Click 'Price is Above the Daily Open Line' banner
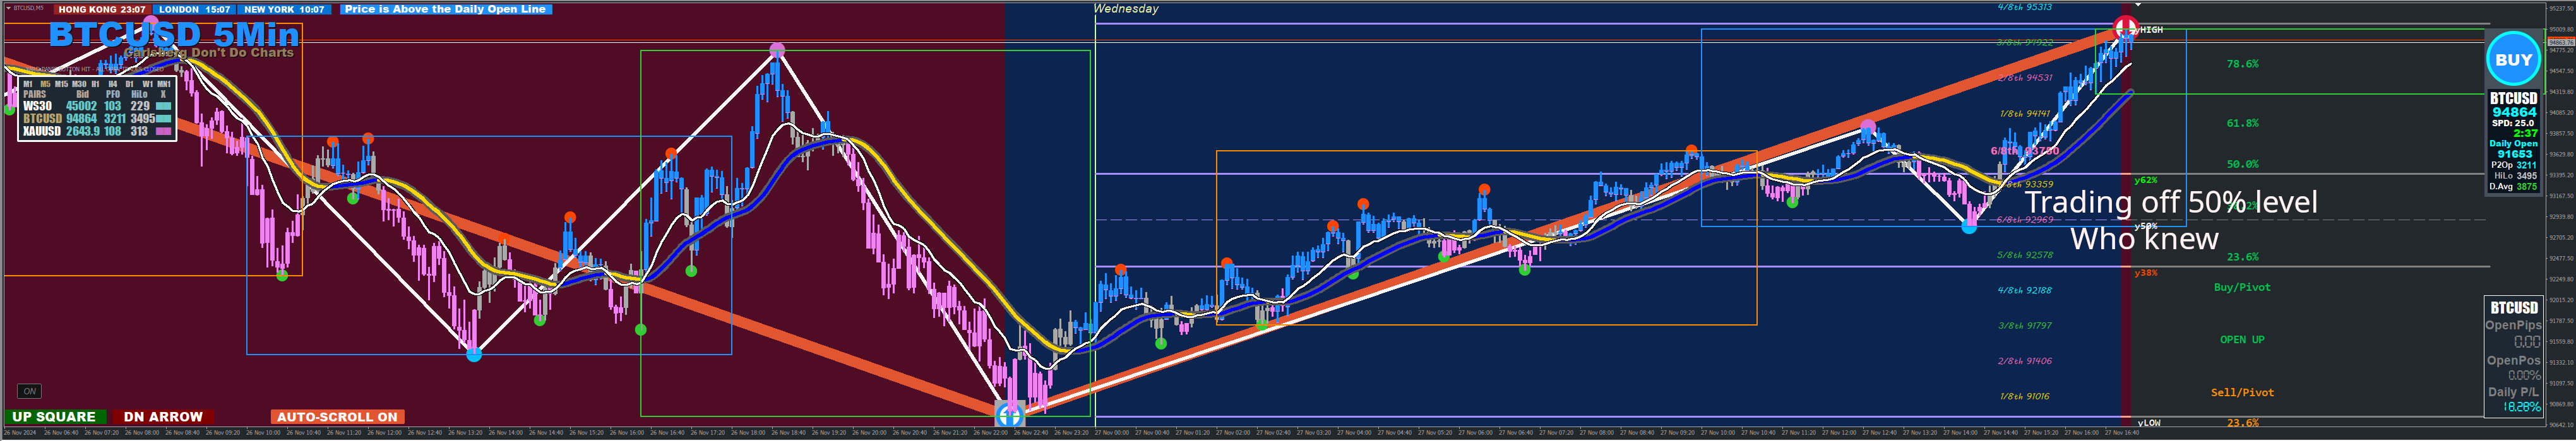 [445, 9]
